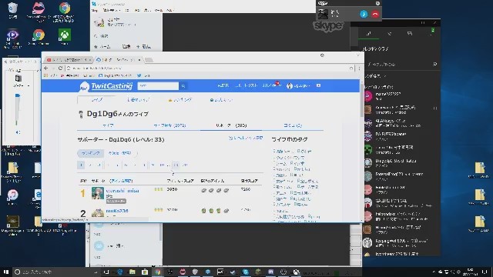Click the red Skype hang-up call button
This screenshot has width=493, height=277.
pos(375,14)
